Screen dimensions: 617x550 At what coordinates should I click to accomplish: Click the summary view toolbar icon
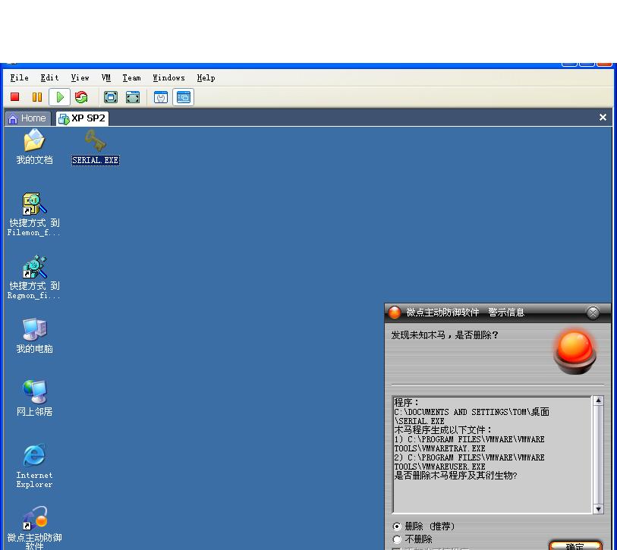pos(161,97)
